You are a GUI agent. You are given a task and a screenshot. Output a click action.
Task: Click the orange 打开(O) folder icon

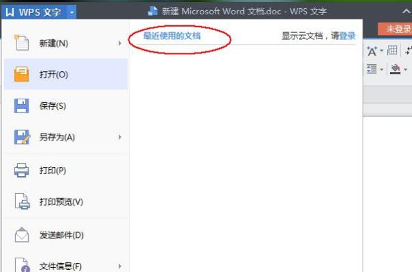[x=21, y=74]
